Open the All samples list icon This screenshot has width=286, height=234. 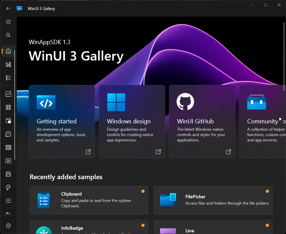[x=8, y=78]
